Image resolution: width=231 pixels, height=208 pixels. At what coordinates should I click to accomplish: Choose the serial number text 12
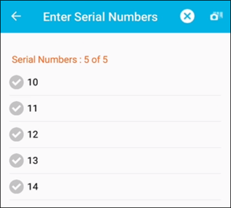[x=33, y=135]
